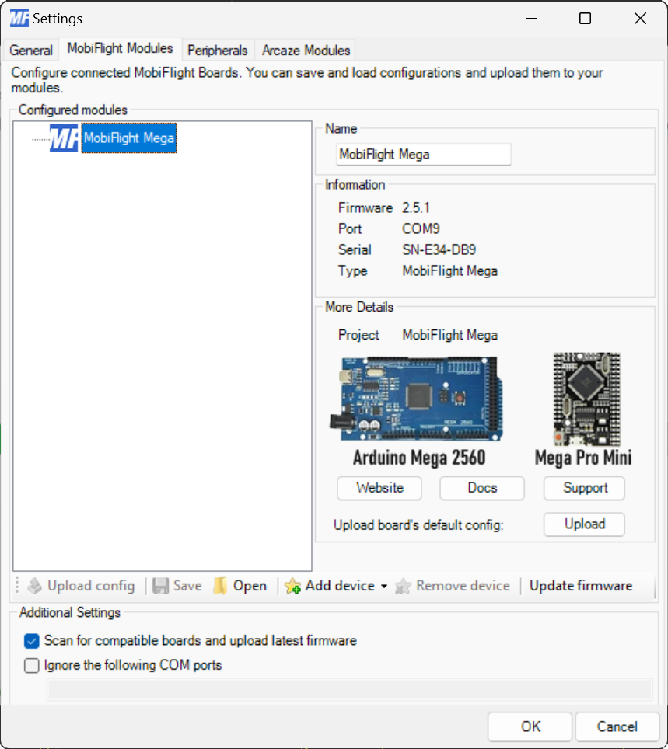Viewport: 668px width, 749px height.
Task: Click the green Add device plus icon
Action: click(294, 586)
